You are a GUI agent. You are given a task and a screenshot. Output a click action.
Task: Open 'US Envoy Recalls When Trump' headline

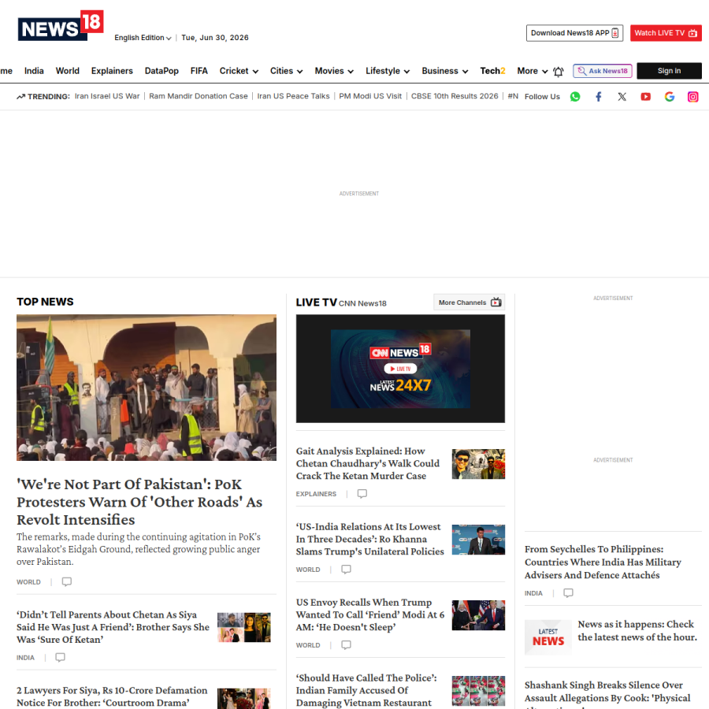(x=370, y=614)
